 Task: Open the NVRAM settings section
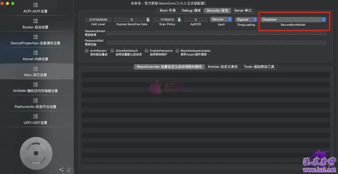coord(35,88)
